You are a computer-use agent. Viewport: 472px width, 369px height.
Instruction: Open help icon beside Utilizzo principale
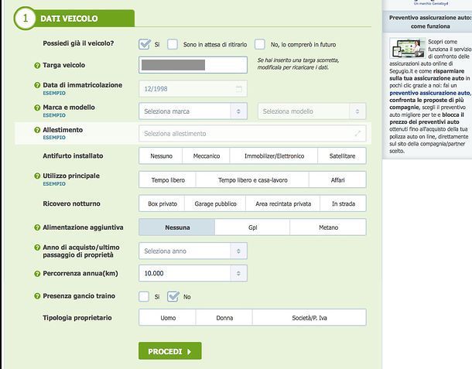(x=37, y=176)
